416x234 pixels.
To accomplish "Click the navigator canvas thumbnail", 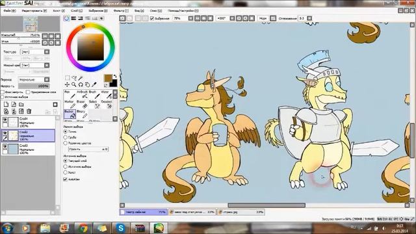I will (x=31, y=24).
